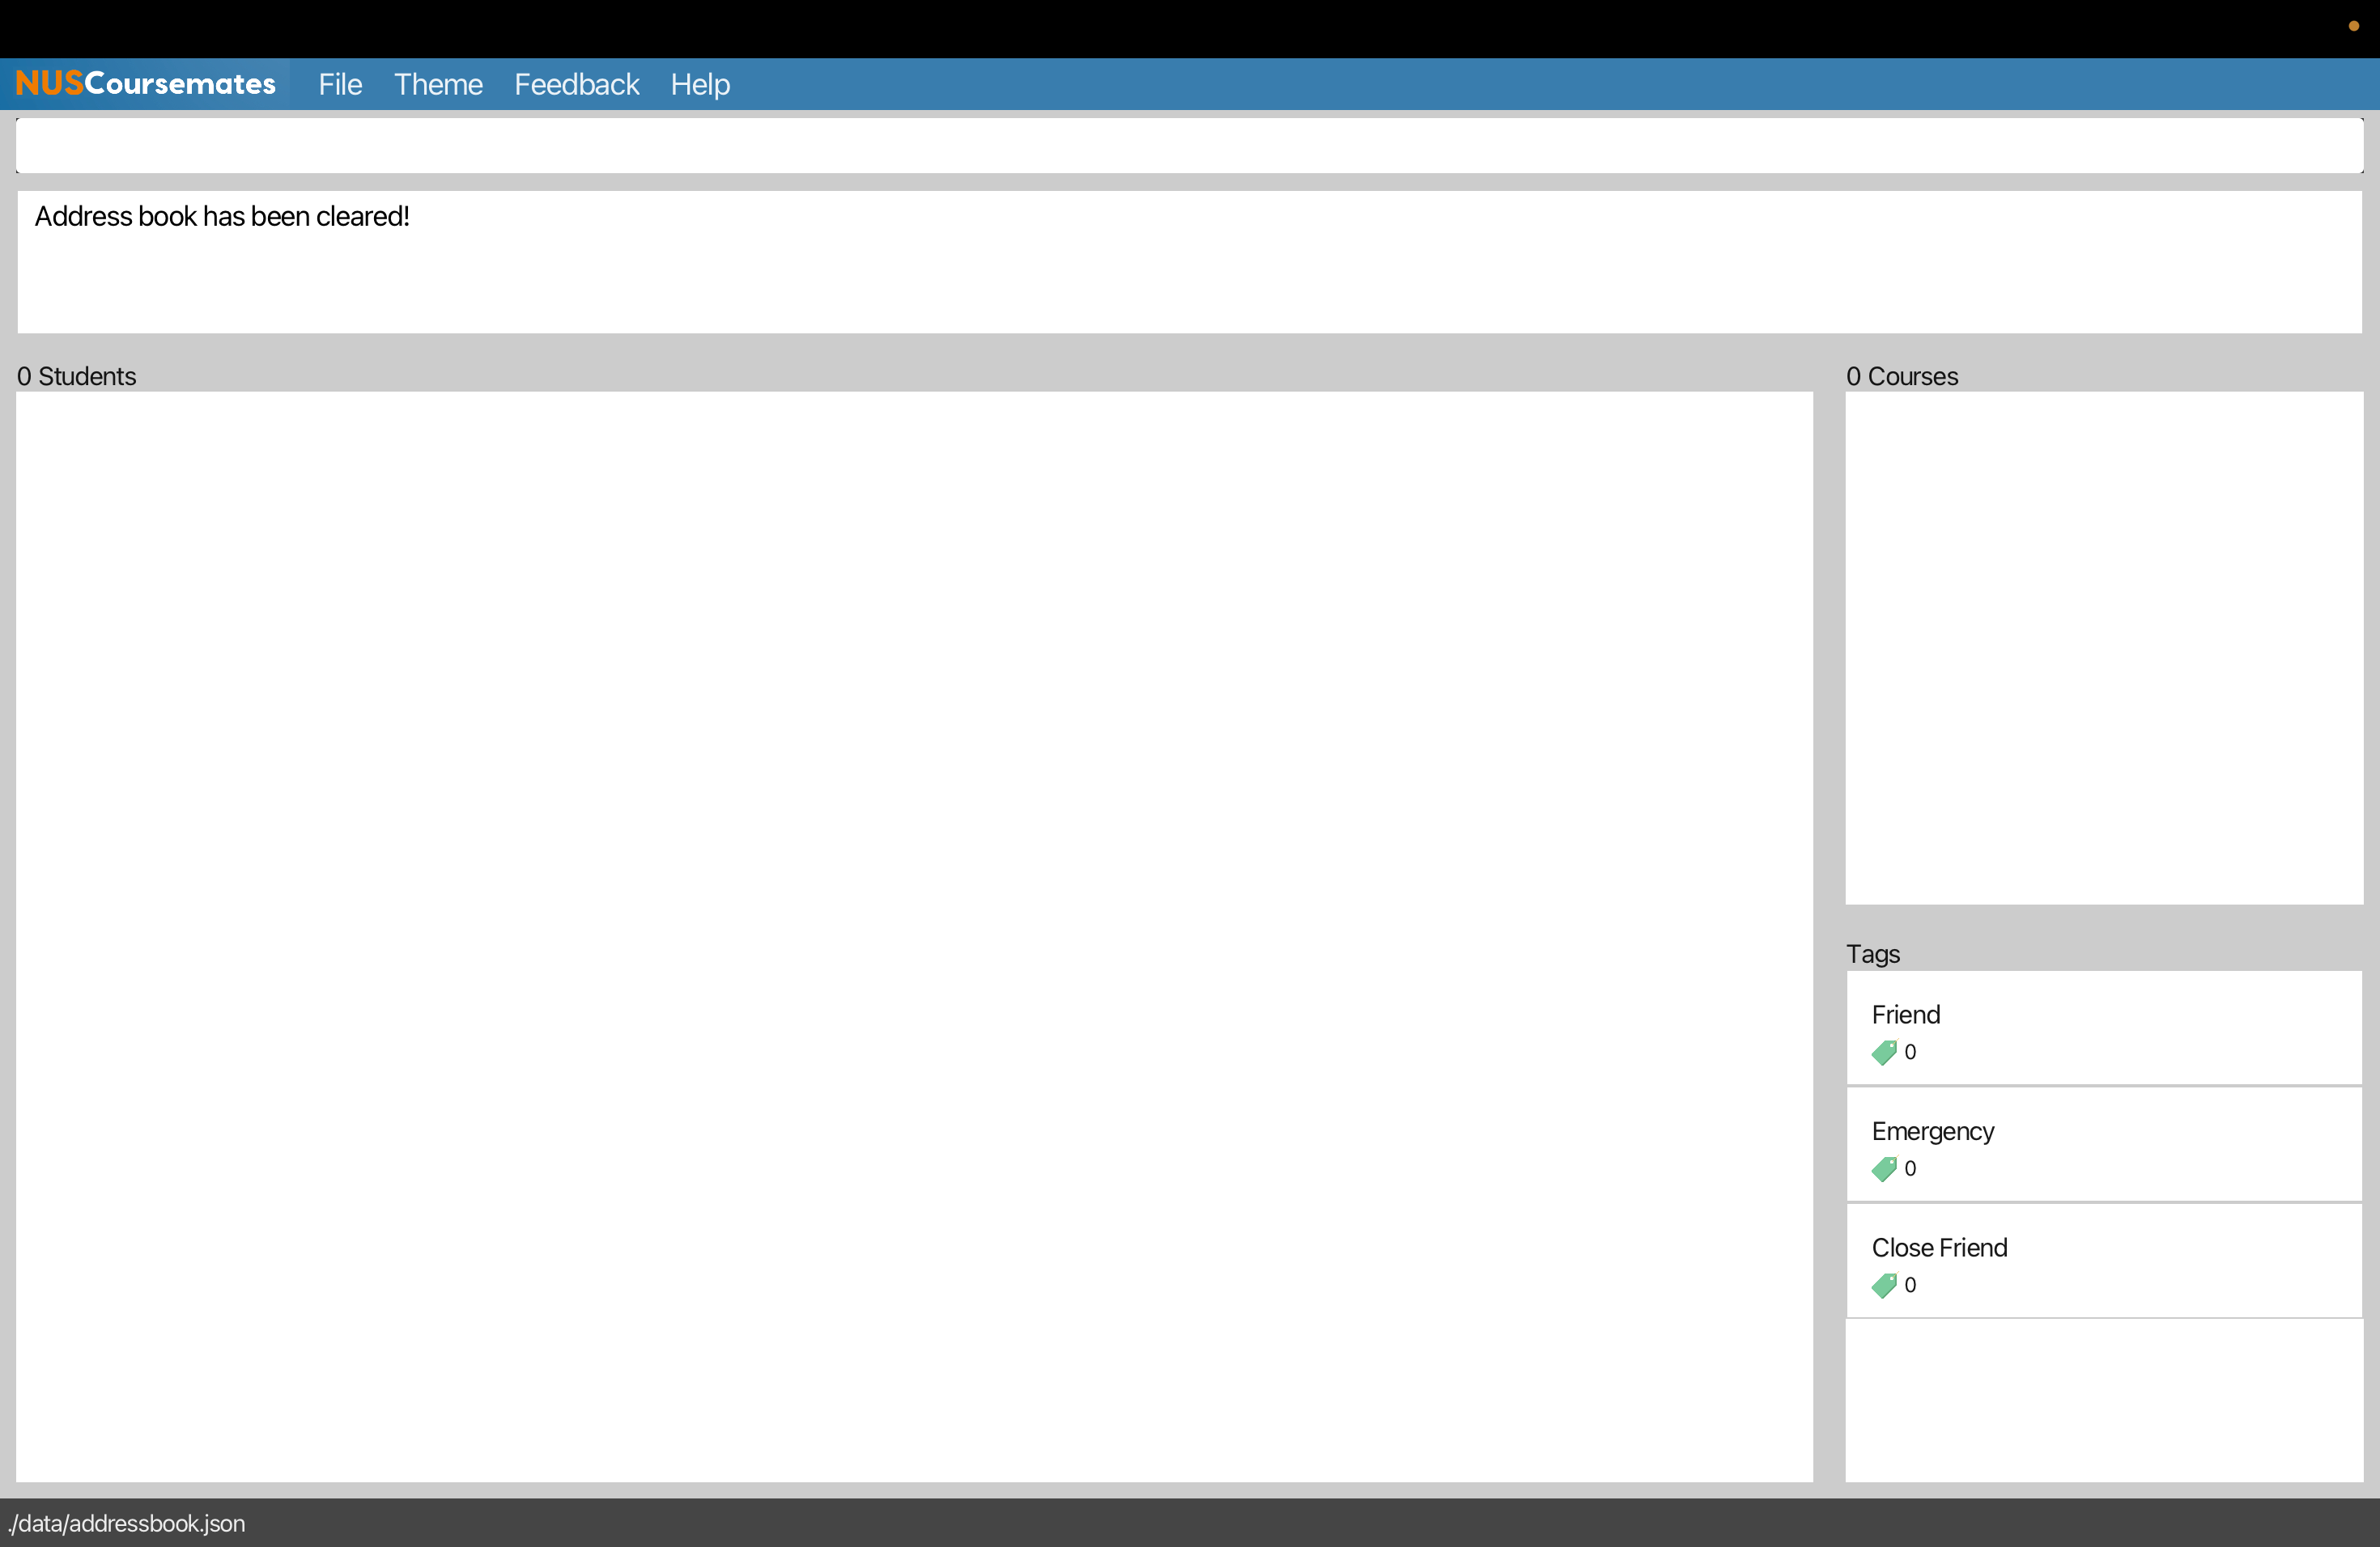Screen dimensions: 2380x1547
Task: Click the '0 Courses' label
Action: (1902, 377)
